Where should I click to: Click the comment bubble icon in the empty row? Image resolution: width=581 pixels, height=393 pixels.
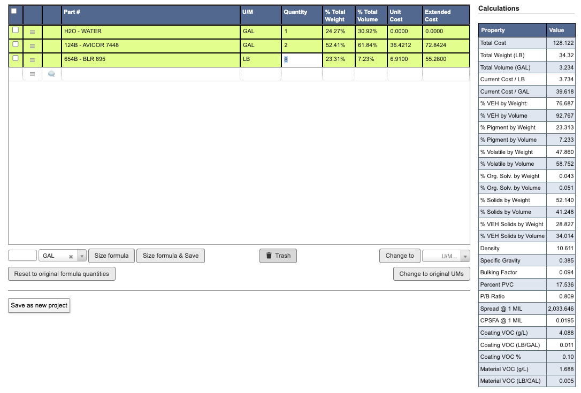(x=51, y=74)
